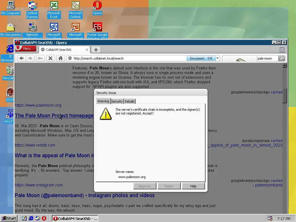Switch to the Details tab

[x=129, y=101]
